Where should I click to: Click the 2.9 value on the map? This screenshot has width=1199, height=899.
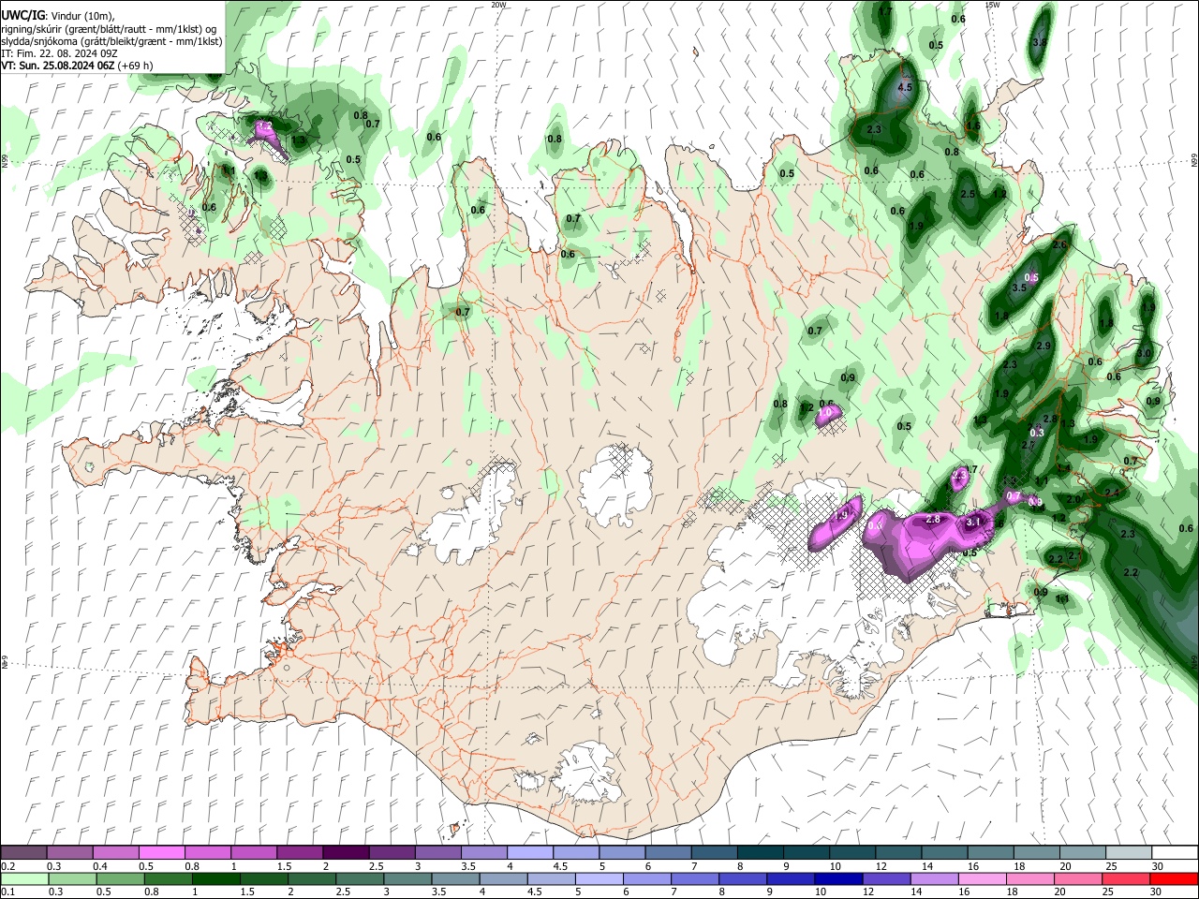coord(1044,346)
